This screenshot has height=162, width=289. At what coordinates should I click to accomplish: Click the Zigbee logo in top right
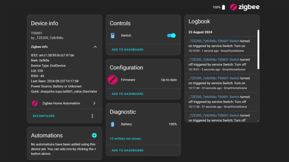pos(245,7)
